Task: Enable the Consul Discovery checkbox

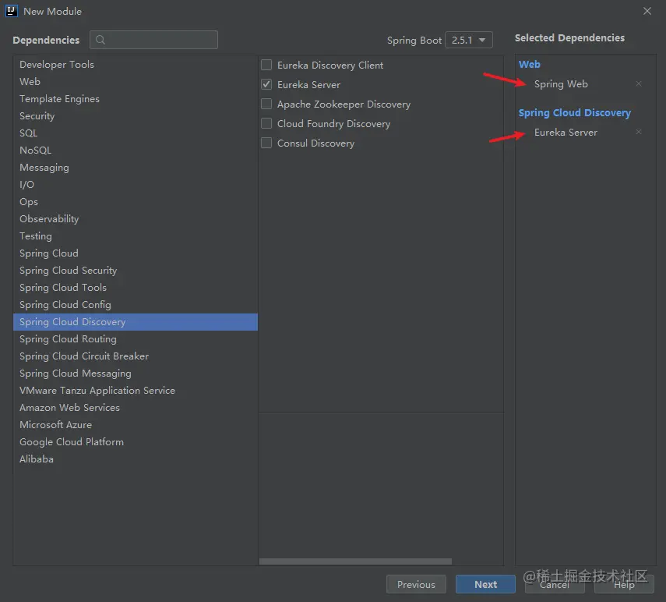Action: [266, 143]
